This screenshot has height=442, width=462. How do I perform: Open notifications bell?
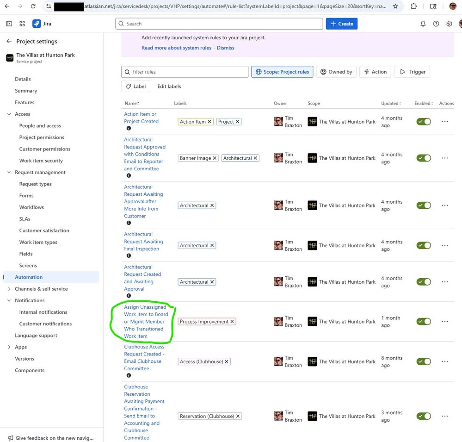click(423, 24)
